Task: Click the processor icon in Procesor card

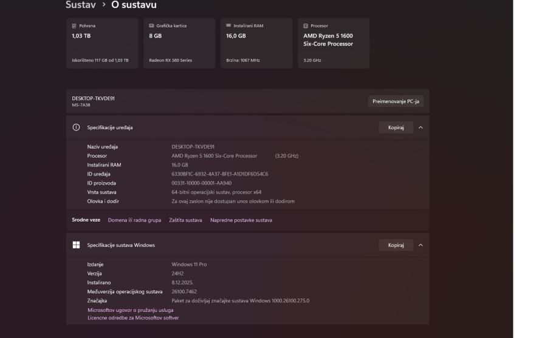Action: 306,25
